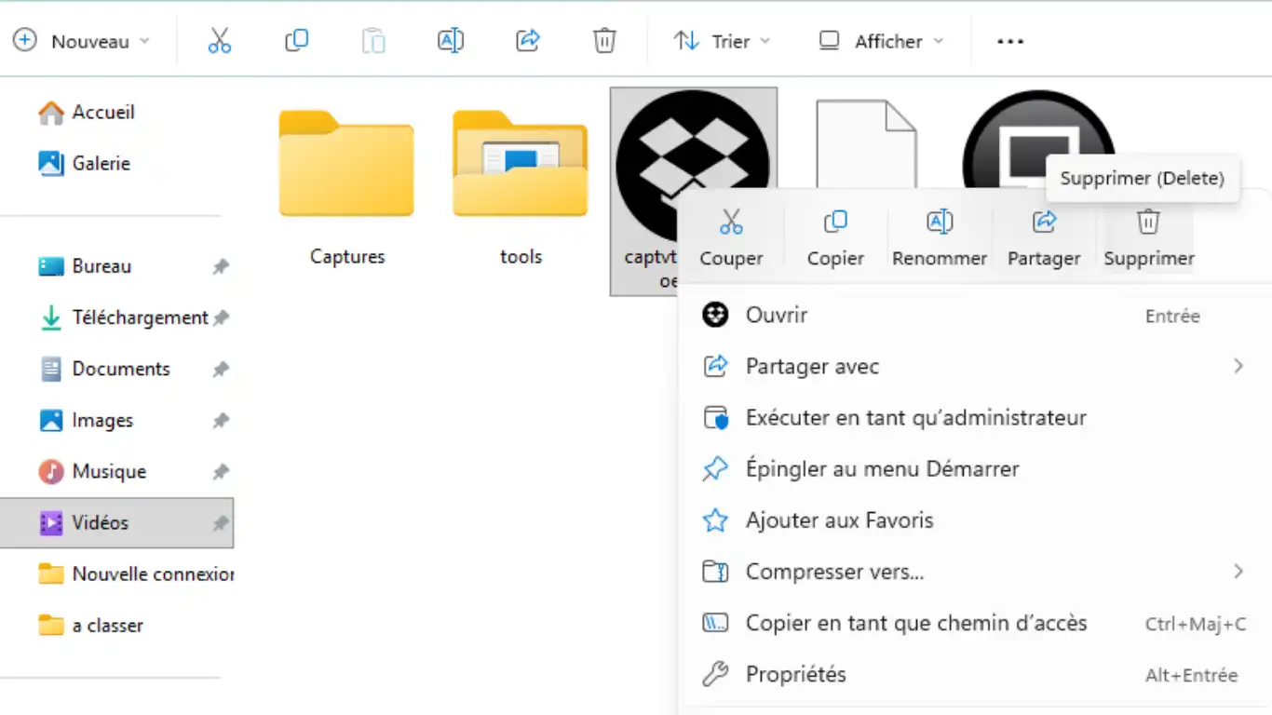Click the Supprimer trash icon in context menu
This screenshot has width=1272, height=715.
click(1148, 223)
